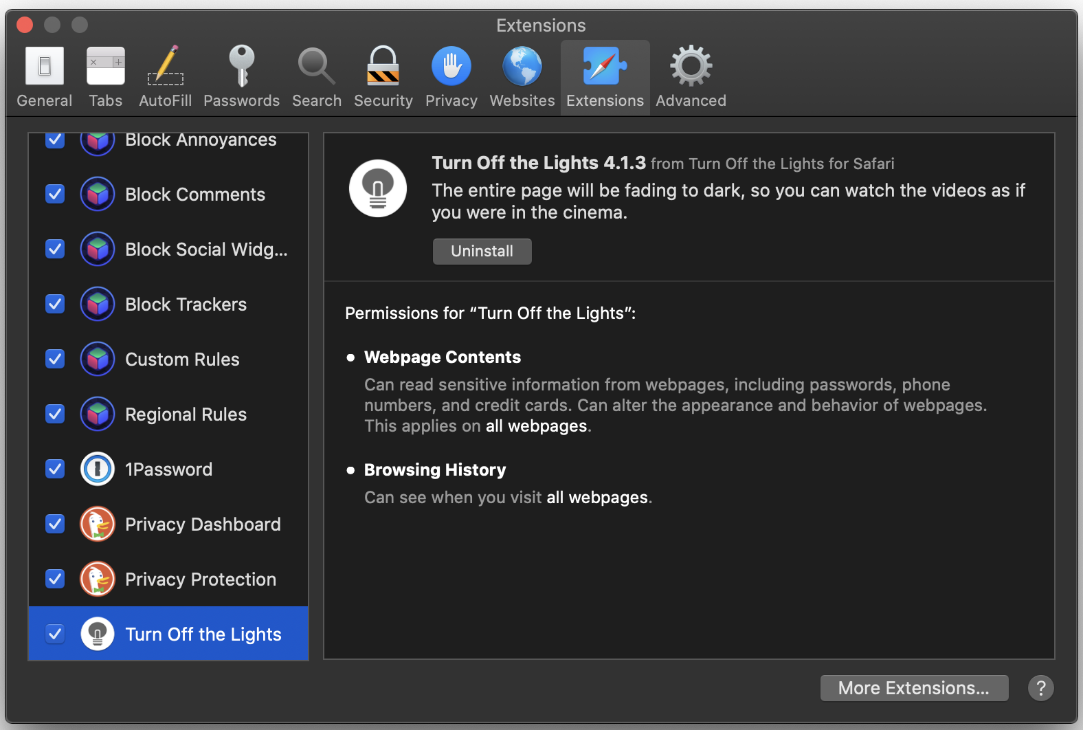The height and width of the screenshot is (730, 1083).
Task: Disable the 1Password extension checkbox
Action: [55, 469]
